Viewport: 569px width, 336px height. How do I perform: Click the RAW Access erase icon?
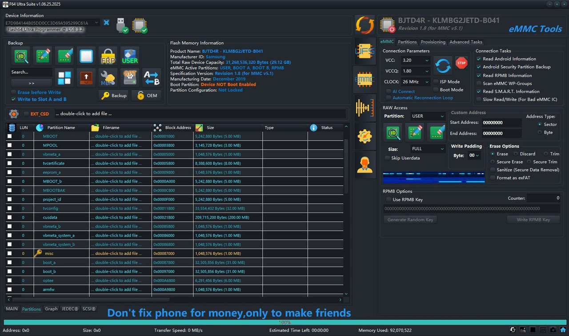437,132
